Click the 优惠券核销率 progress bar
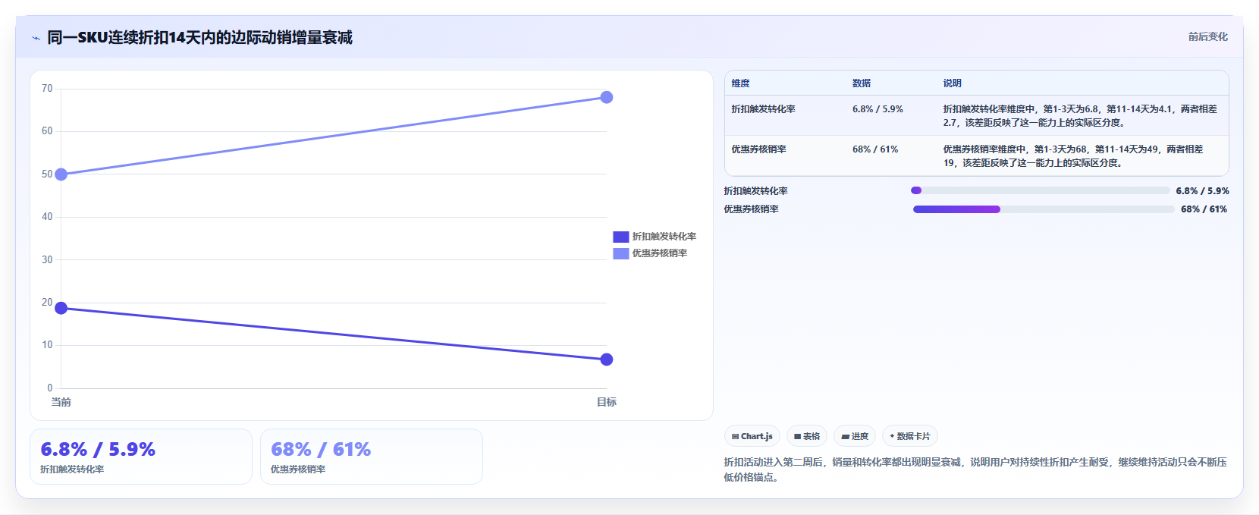 click(x=1044, y=209)
